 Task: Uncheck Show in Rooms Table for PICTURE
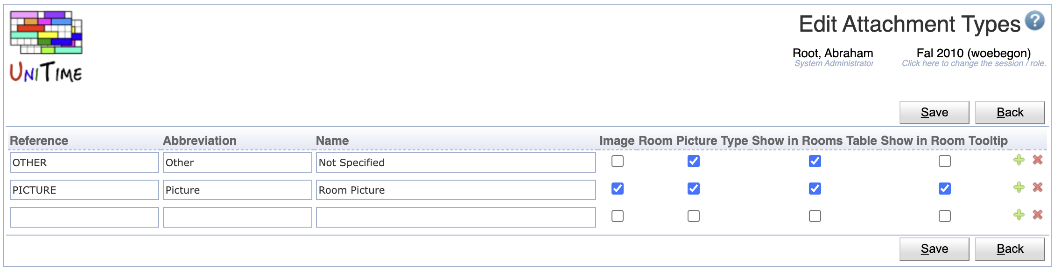pyautogui.click(x=815, y=189)
